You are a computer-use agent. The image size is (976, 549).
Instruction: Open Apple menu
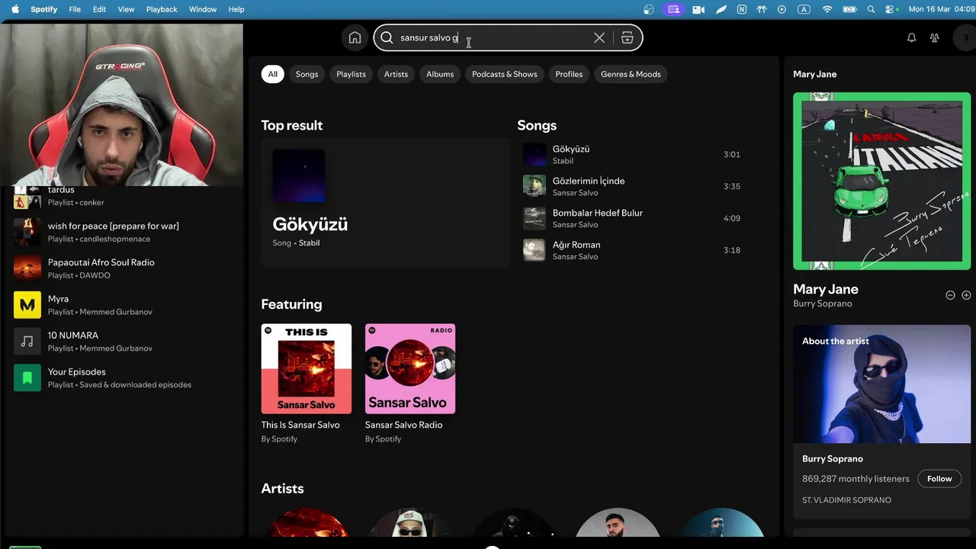pos(14,9)
